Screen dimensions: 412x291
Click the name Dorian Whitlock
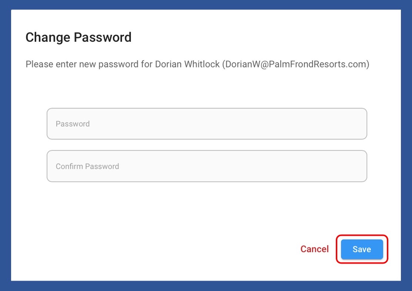(187, 64)
